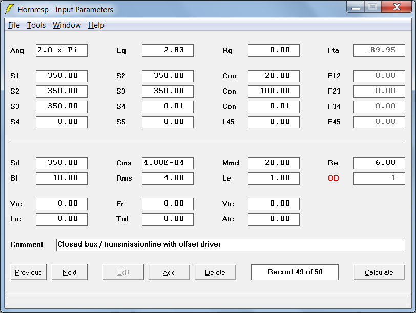Click the Add record button
Viewport: 416px width, 313px height.
(x=169, y=272)
